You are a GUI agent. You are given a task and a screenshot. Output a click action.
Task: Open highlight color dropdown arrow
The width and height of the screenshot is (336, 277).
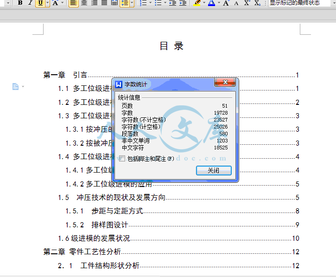(204, 3)
